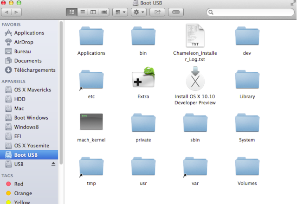Switch to list view mode
Screen dimensions: 297x204
[x=83, y=13]
